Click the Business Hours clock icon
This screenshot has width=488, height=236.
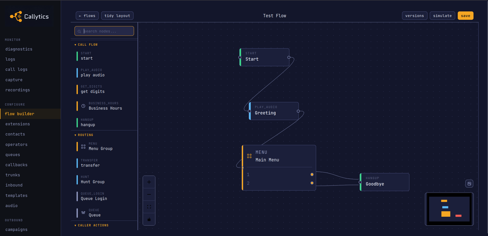83,106
